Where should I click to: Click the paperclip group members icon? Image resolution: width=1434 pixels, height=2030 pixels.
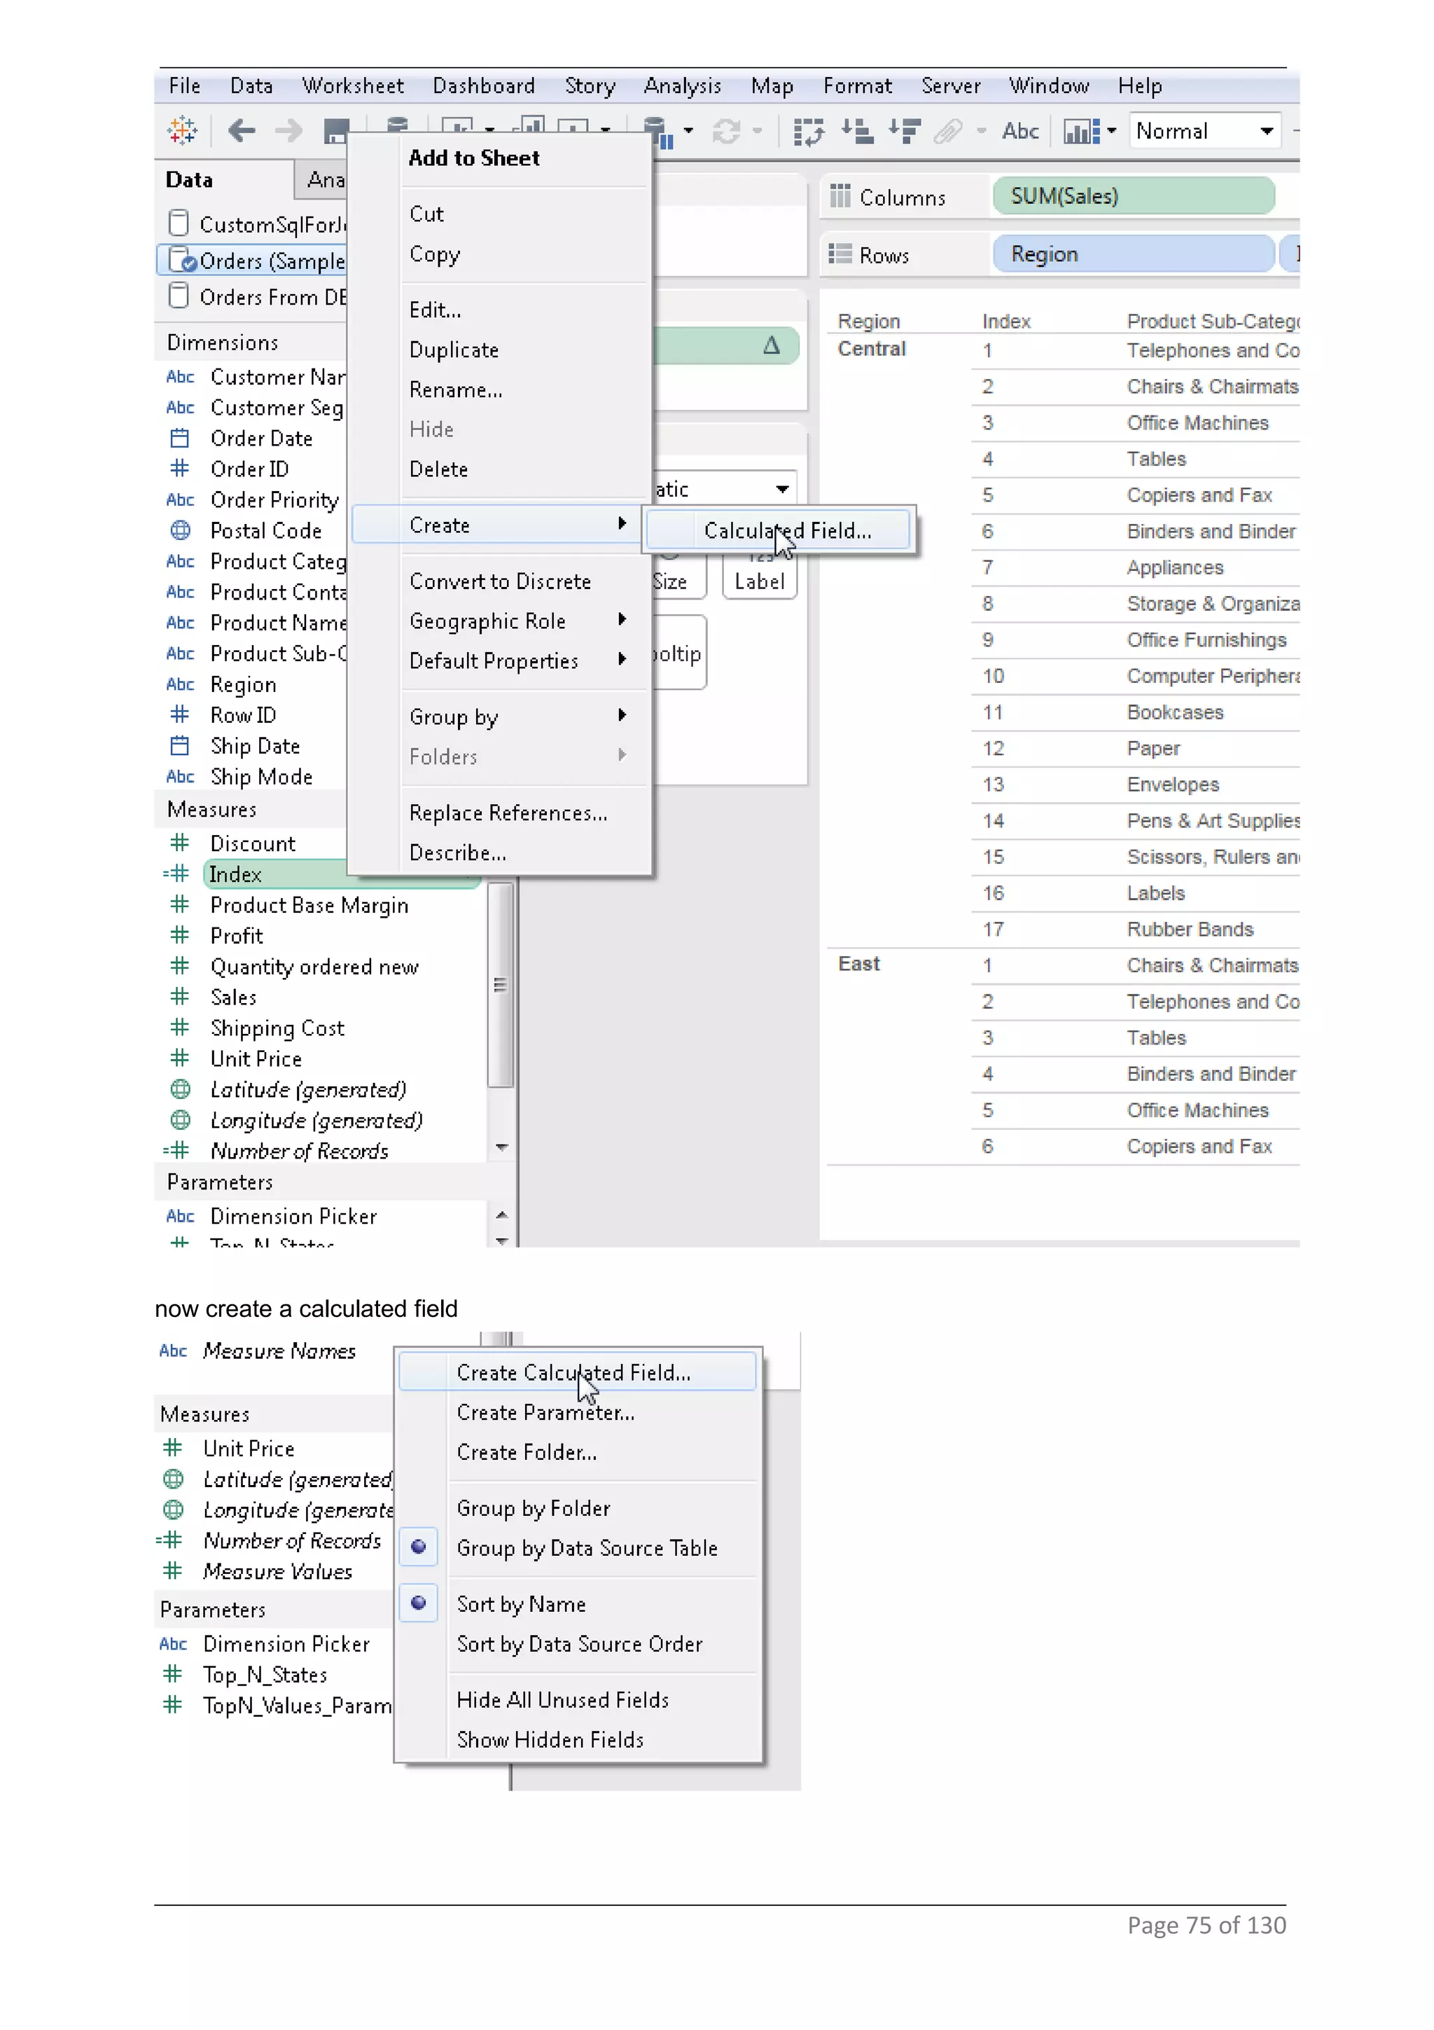click(x=948, y=131)
